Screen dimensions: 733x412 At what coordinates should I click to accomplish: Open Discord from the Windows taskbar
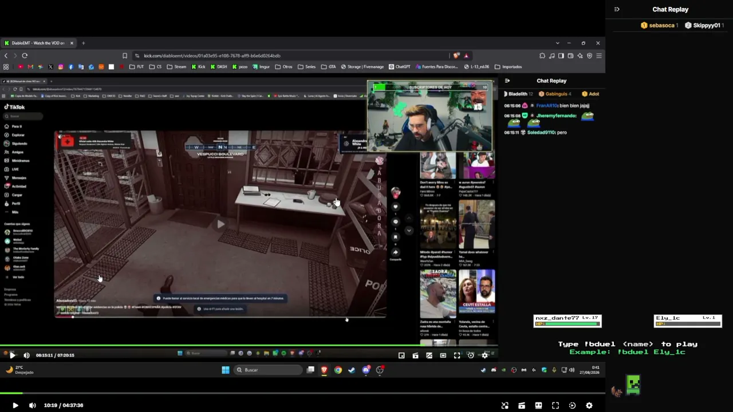366,370
